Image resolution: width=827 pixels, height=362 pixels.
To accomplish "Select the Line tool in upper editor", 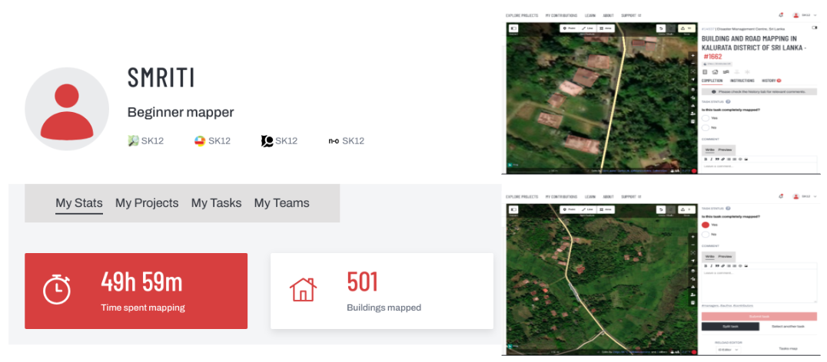I will [587, 28].
